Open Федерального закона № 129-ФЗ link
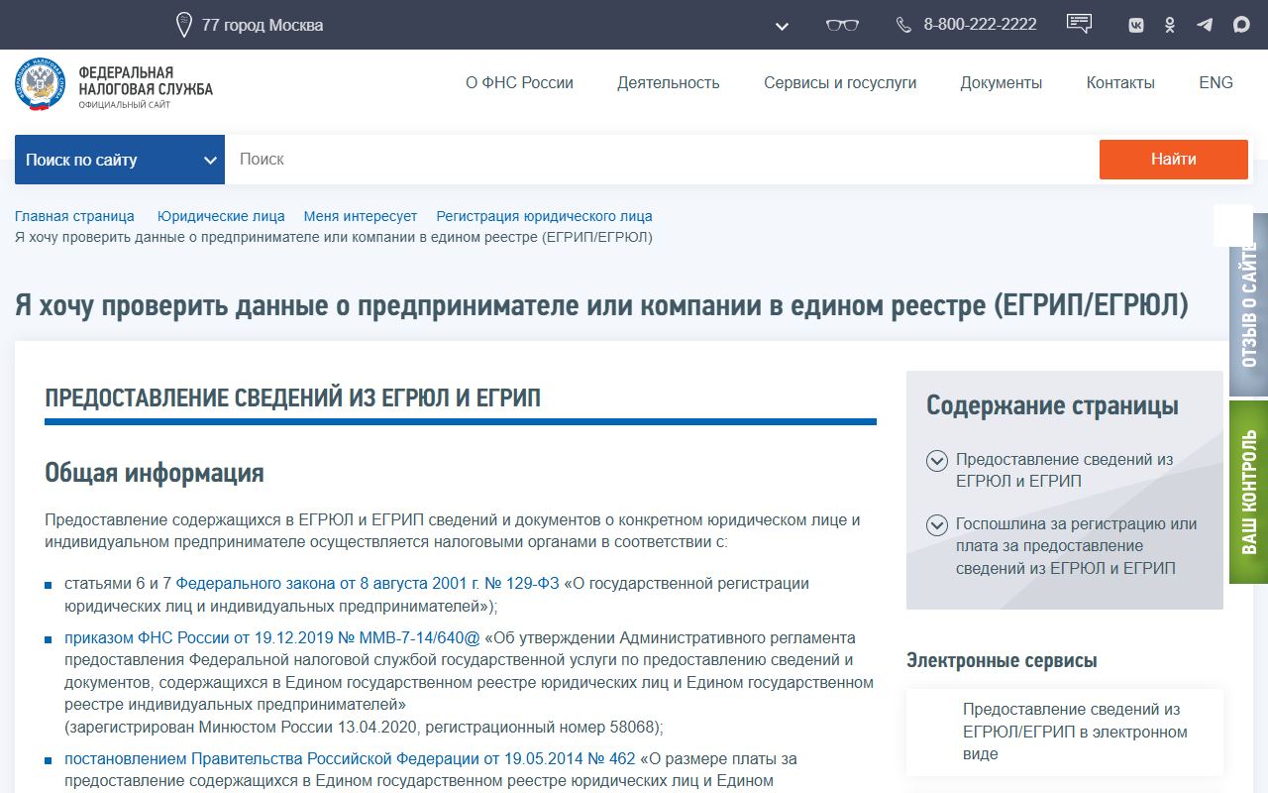1268x793 pixels. [x=368, y=584]
